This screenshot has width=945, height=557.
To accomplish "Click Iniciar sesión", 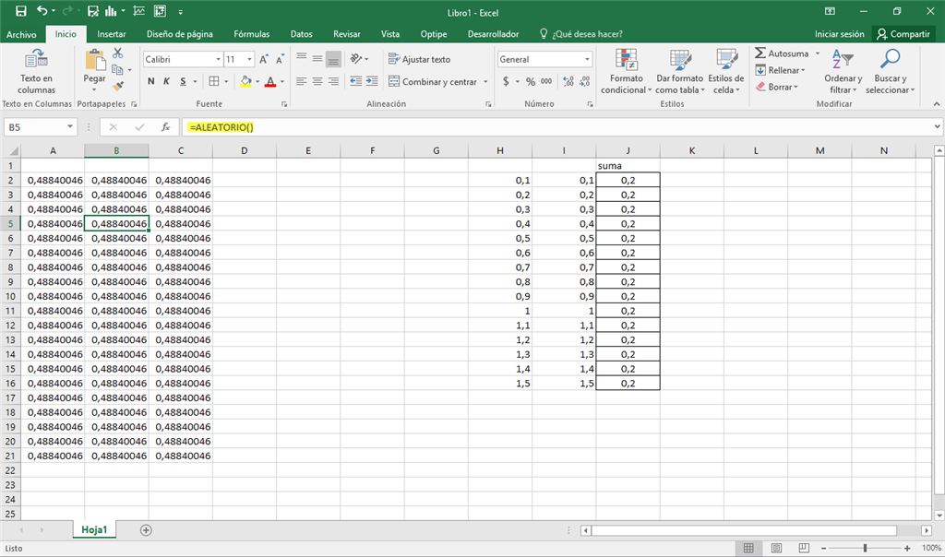I will point(840,34).
